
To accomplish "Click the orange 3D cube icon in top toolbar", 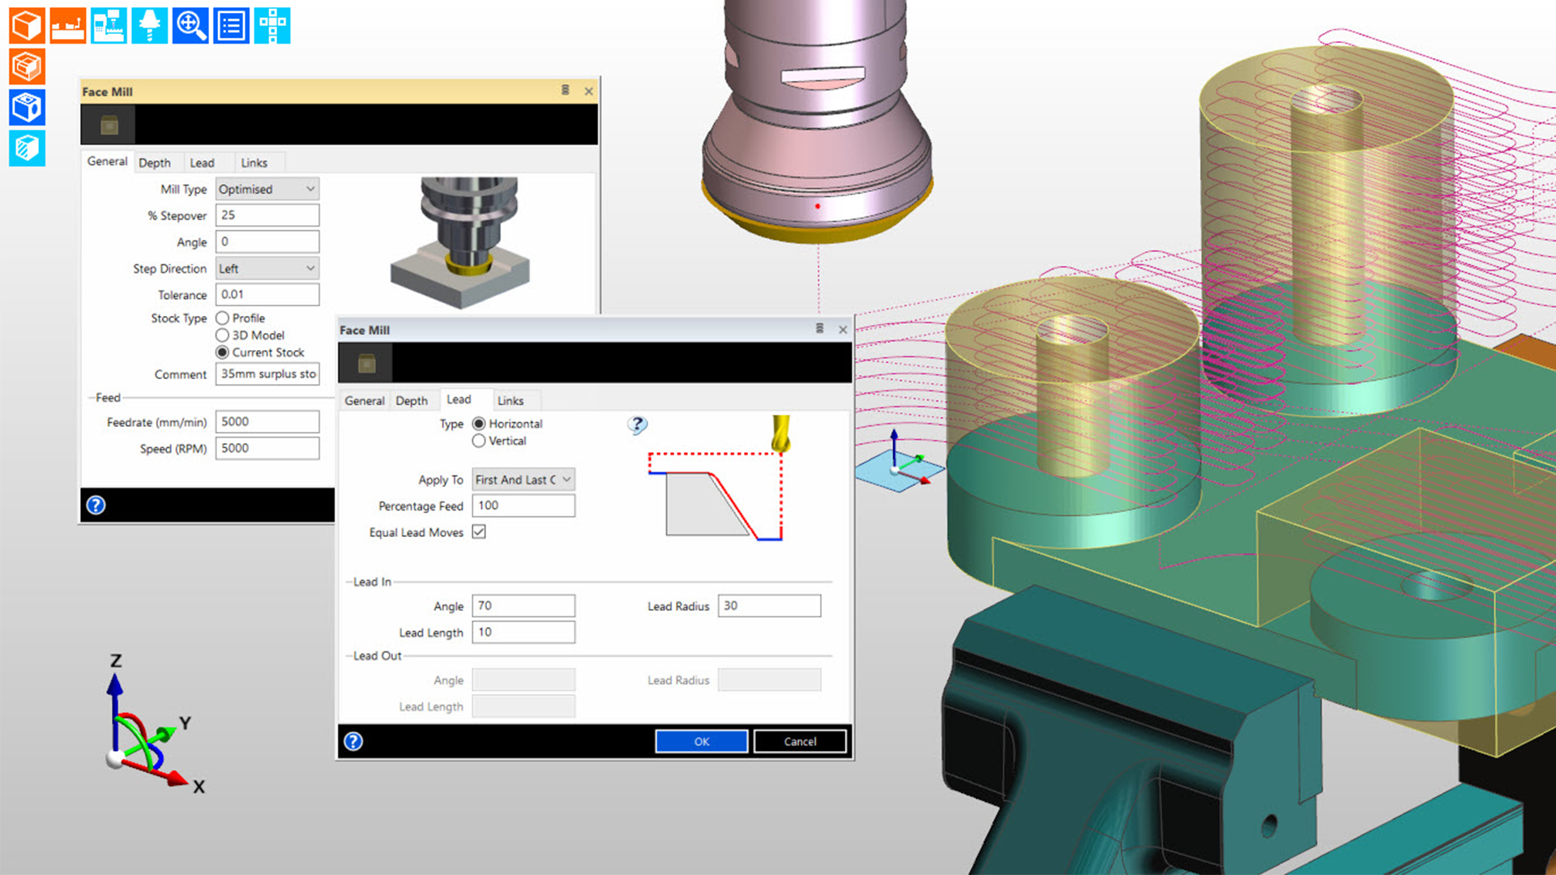I will 27,26.
